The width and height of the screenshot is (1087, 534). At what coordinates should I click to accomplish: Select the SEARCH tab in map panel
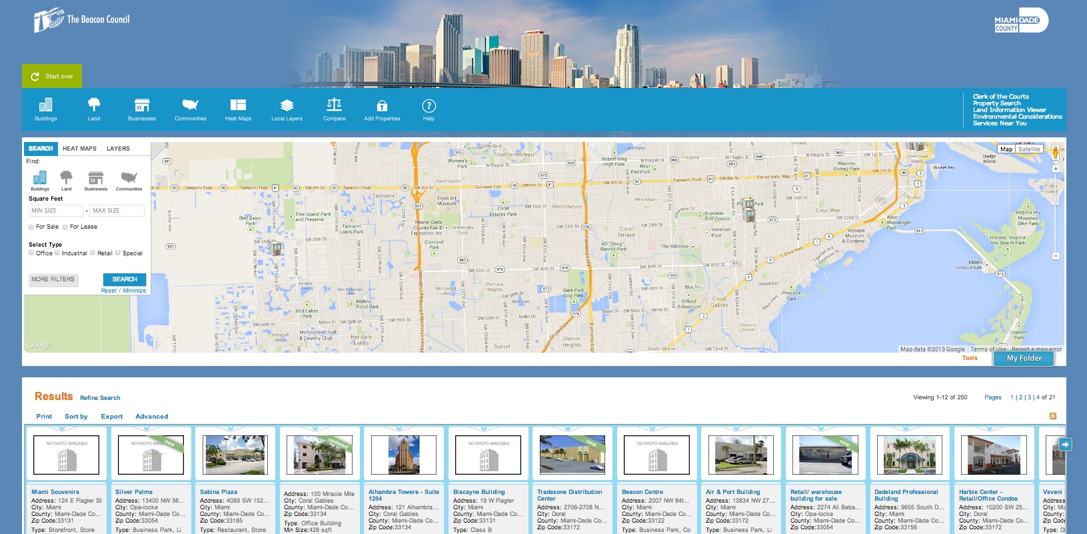[41, 149]
